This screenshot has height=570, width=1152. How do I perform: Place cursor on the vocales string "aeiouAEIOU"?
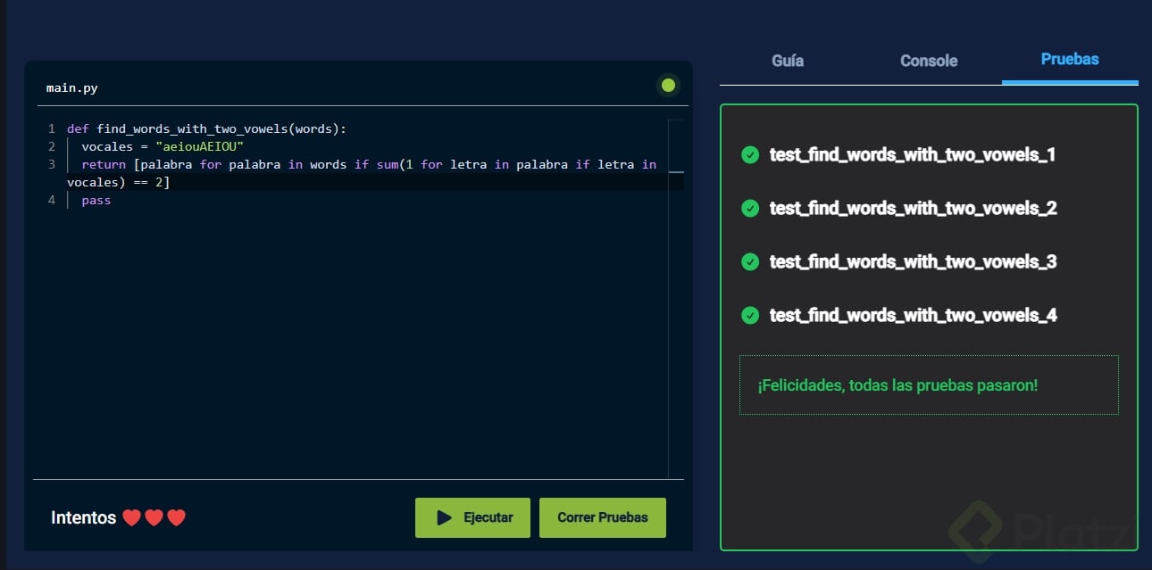click(x=199, y=146)
